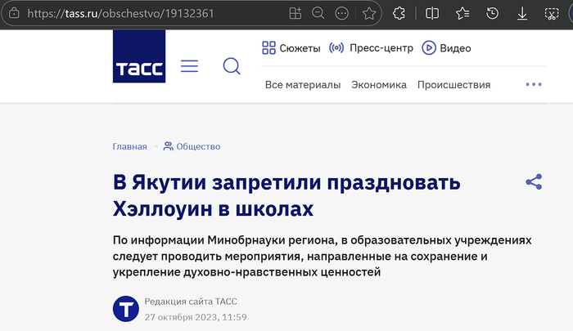573x331 pixels.
Task: Open the browser downloads arrow icon
Action: (522, 14)
